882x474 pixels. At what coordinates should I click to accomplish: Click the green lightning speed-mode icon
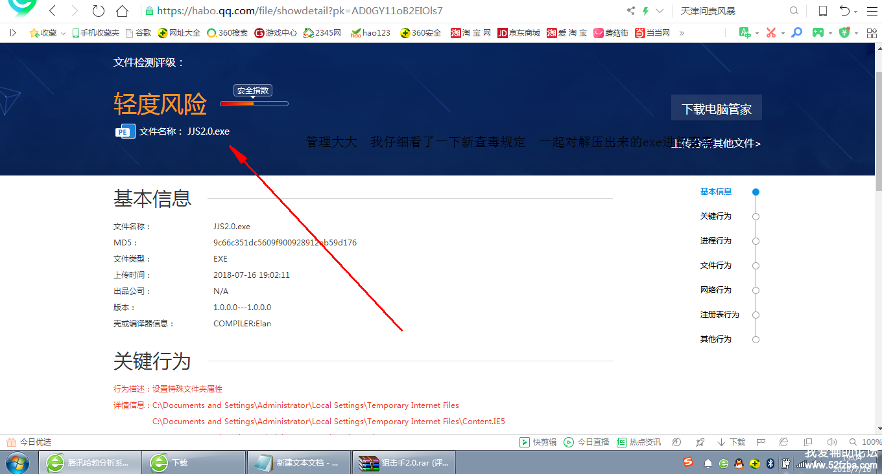click(645, 11)
